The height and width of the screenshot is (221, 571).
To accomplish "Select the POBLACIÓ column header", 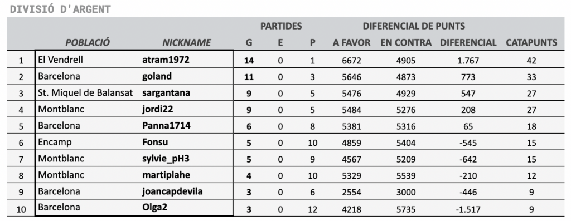I will pos(88,42).
